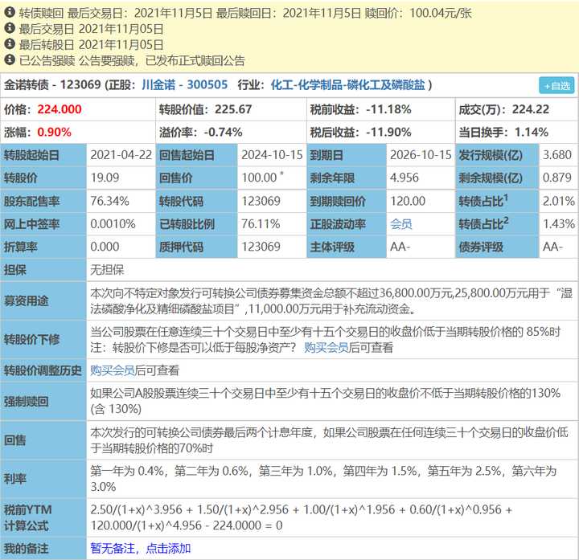Select 债券评级 value AA-
Screen dimensions: 579x560
click(552, 247)
